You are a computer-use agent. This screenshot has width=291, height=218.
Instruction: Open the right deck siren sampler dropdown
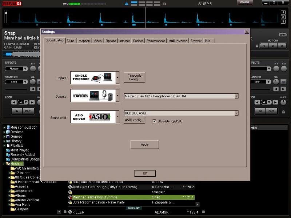(x=269, y=82)
